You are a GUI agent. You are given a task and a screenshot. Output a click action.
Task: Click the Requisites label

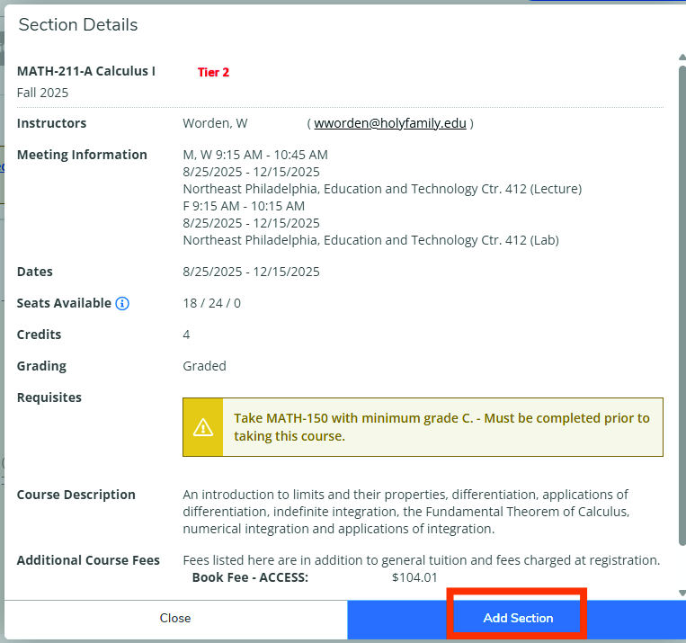click(49, 397)
